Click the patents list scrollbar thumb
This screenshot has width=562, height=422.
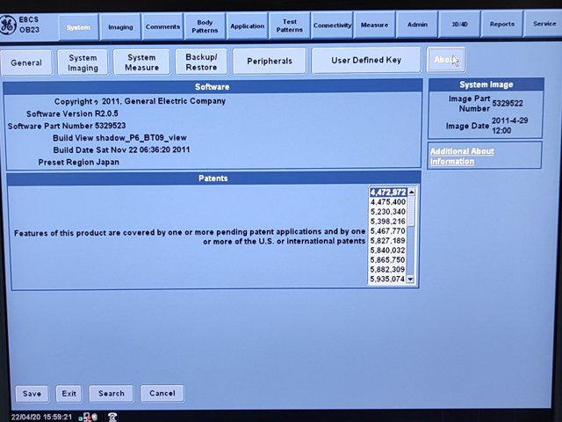[411, 211]
